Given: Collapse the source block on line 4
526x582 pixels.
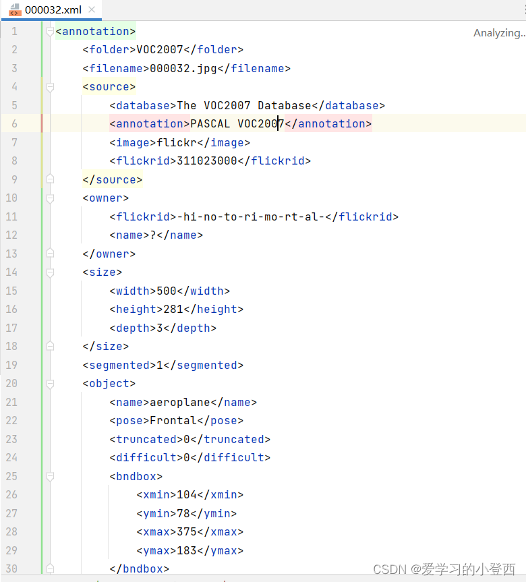Looking at the screenshot, I should click(50, 87).
